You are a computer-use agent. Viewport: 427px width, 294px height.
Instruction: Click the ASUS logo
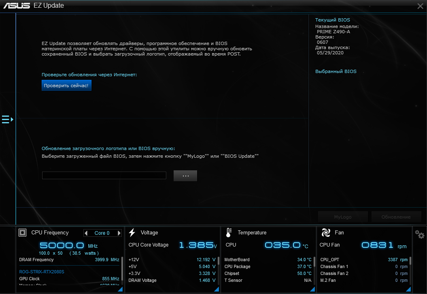[x=17, y=5]
